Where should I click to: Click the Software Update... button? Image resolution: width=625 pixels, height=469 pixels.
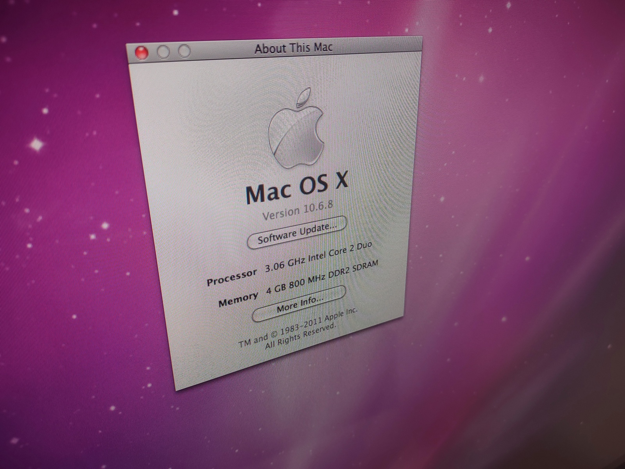point(297,232)
